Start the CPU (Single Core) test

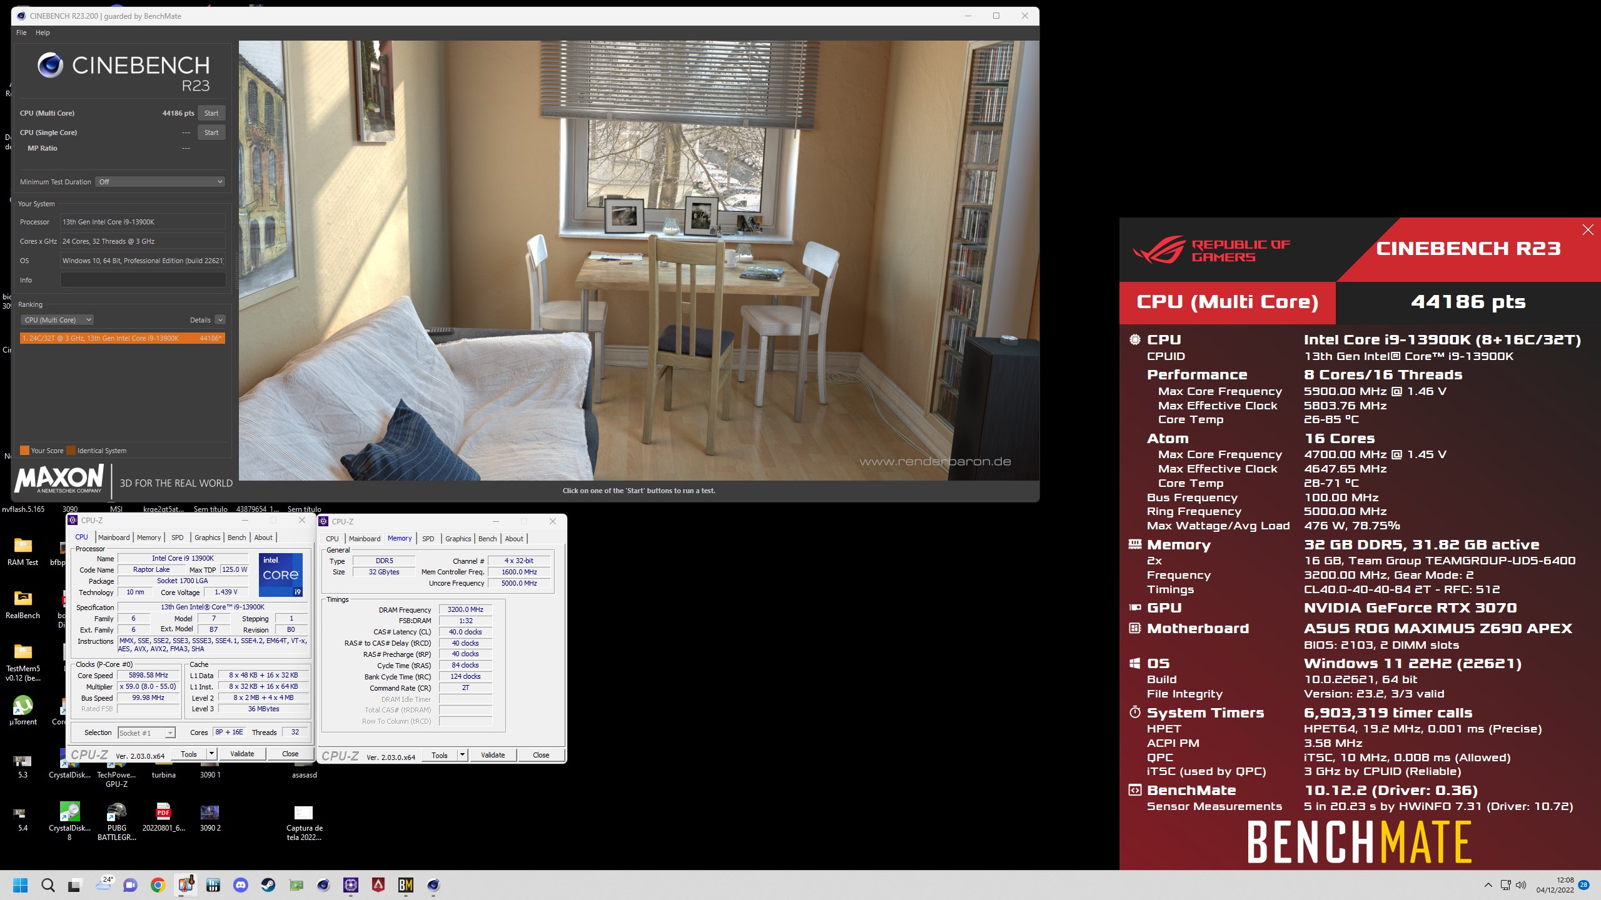click(211, 132)
